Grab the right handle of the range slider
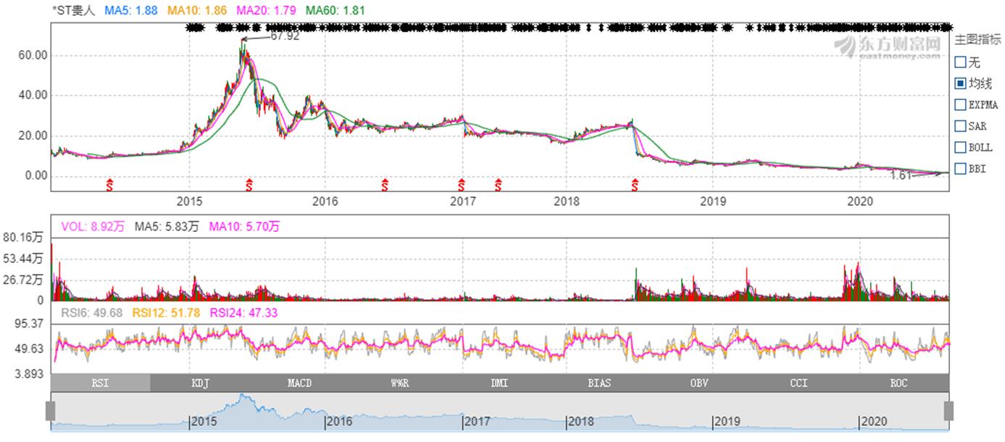The width and height of the screenshot is (1005, 442). point(948,411)
